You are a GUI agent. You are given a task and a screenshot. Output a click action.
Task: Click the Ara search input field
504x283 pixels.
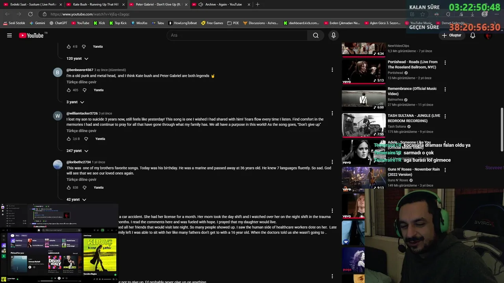pyautogui.click(x=237, y=35)
